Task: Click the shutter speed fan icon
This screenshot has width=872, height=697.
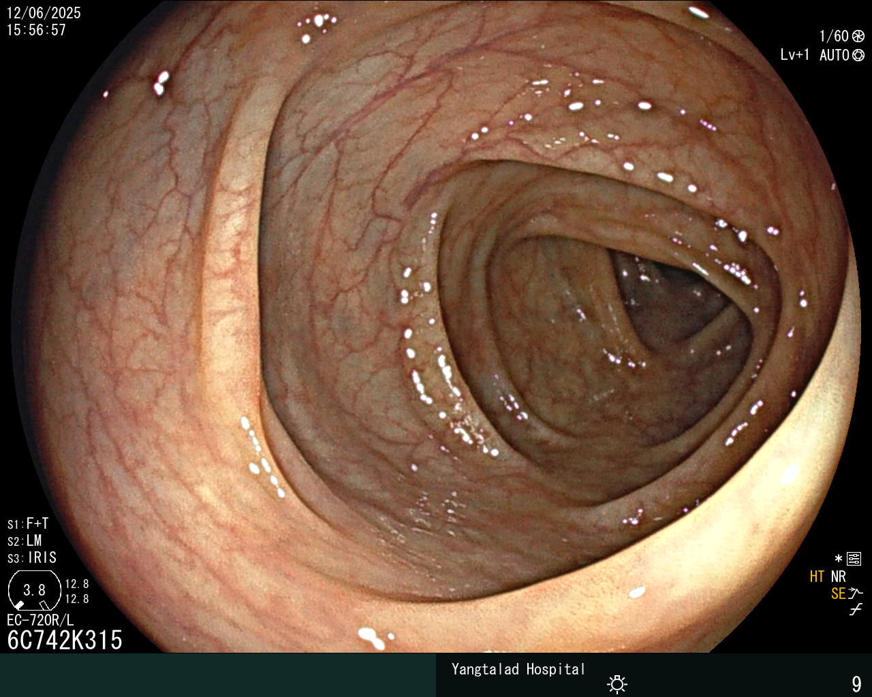Action: 858,37
